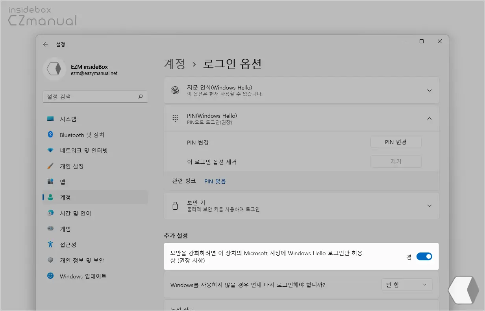Click 이 옵션은 현재 사용할 수 없습니다 text
Image resolution: width=485 pixels, height=311 pixels.
click(x=225, y=94)
